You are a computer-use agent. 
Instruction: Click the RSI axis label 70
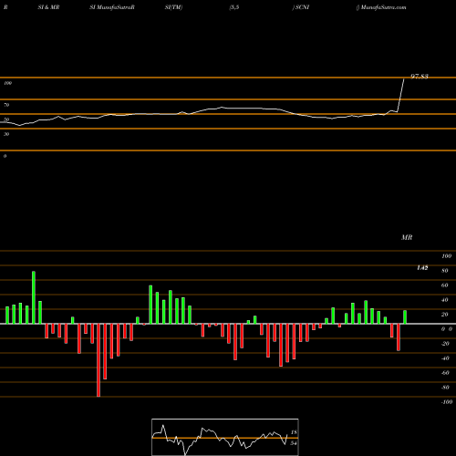point(6,105)
